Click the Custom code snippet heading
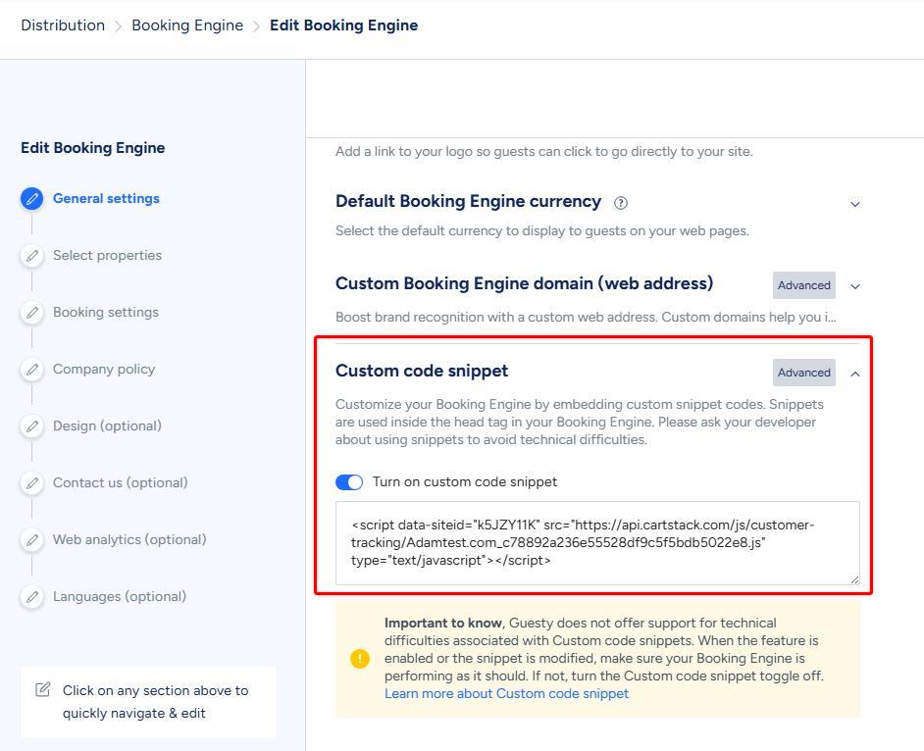 422,371
